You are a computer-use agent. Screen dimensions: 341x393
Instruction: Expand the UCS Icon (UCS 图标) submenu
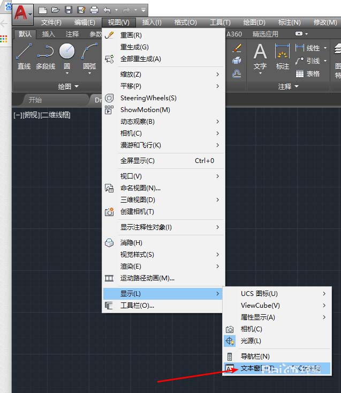[x=277, y=293]
